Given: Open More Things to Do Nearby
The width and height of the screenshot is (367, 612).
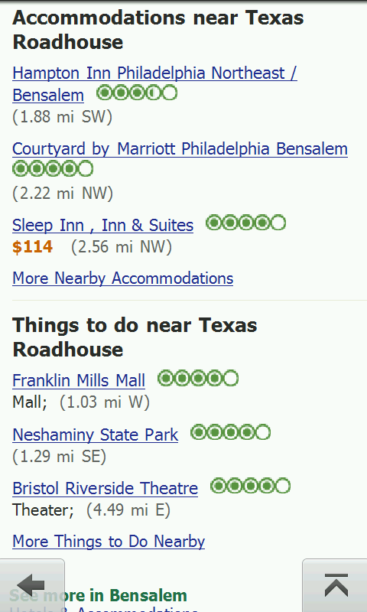Looking at the screenshot, I should tap(109, 542).
